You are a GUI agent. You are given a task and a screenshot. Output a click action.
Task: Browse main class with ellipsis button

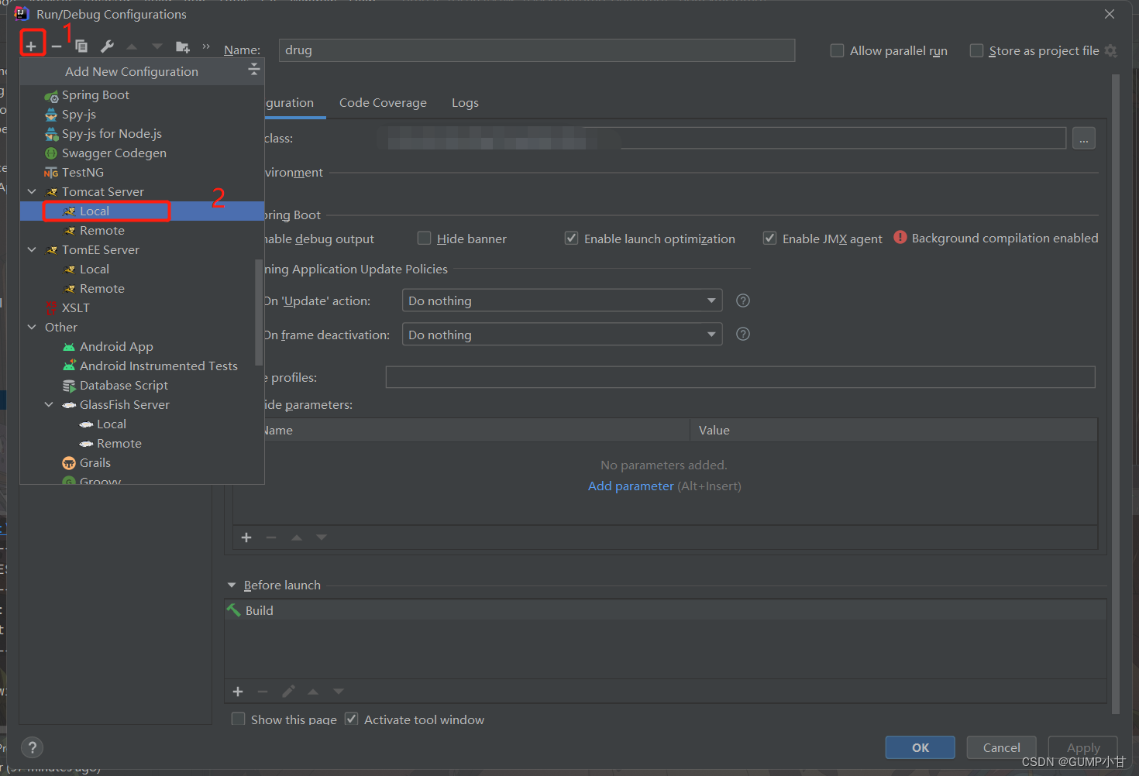coord(1084,139)
